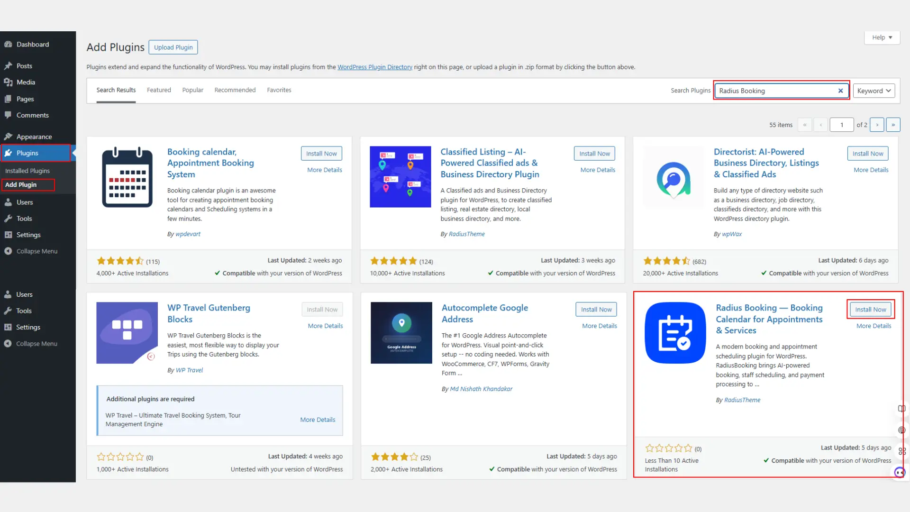Open the WordPress Plugin Directory link
910x512 pixels.
coord(375,67)
